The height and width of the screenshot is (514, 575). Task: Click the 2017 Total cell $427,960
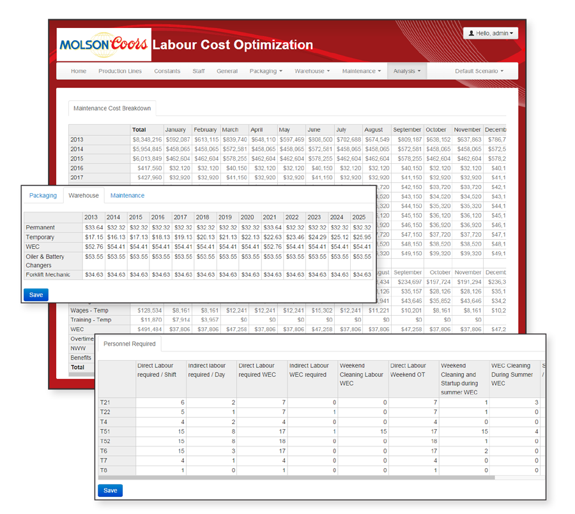coord(147,177)
